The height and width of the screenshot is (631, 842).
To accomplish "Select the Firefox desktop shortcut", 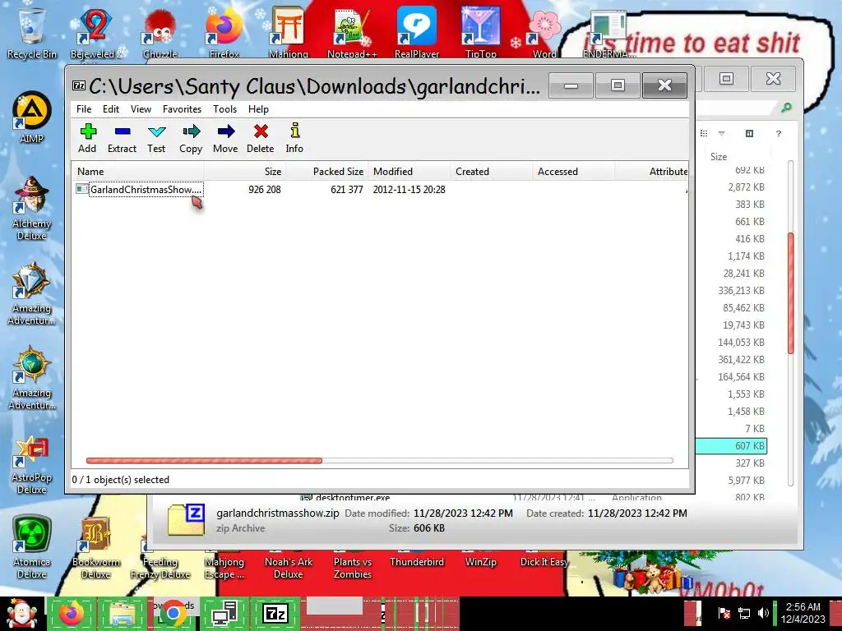I will [224, 32].
